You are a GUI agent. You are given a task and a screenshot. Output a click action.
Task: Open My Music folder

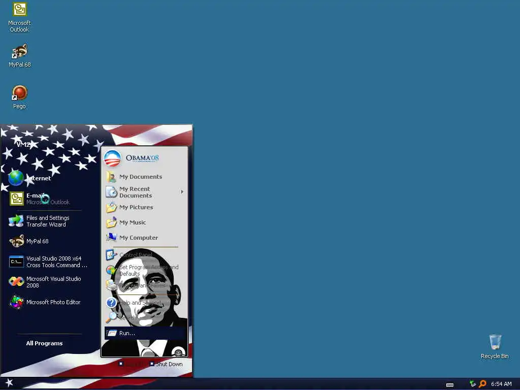126,222
